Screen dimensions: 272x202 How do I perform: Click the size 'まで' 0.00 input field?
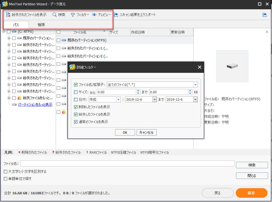[x=168, y=92]
